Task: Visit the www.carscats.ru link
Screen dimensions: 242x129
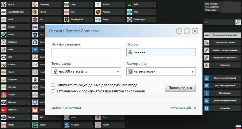Action: point(183,108)
